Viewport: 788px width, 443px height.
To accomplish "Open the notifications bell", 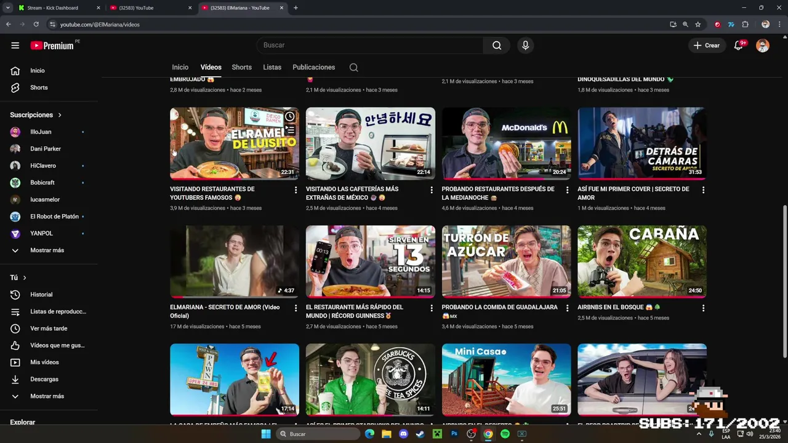I will tap(738, 46).
